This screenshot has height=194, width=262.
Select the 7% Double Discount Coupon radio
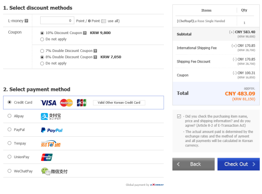(x=42, y=51)
